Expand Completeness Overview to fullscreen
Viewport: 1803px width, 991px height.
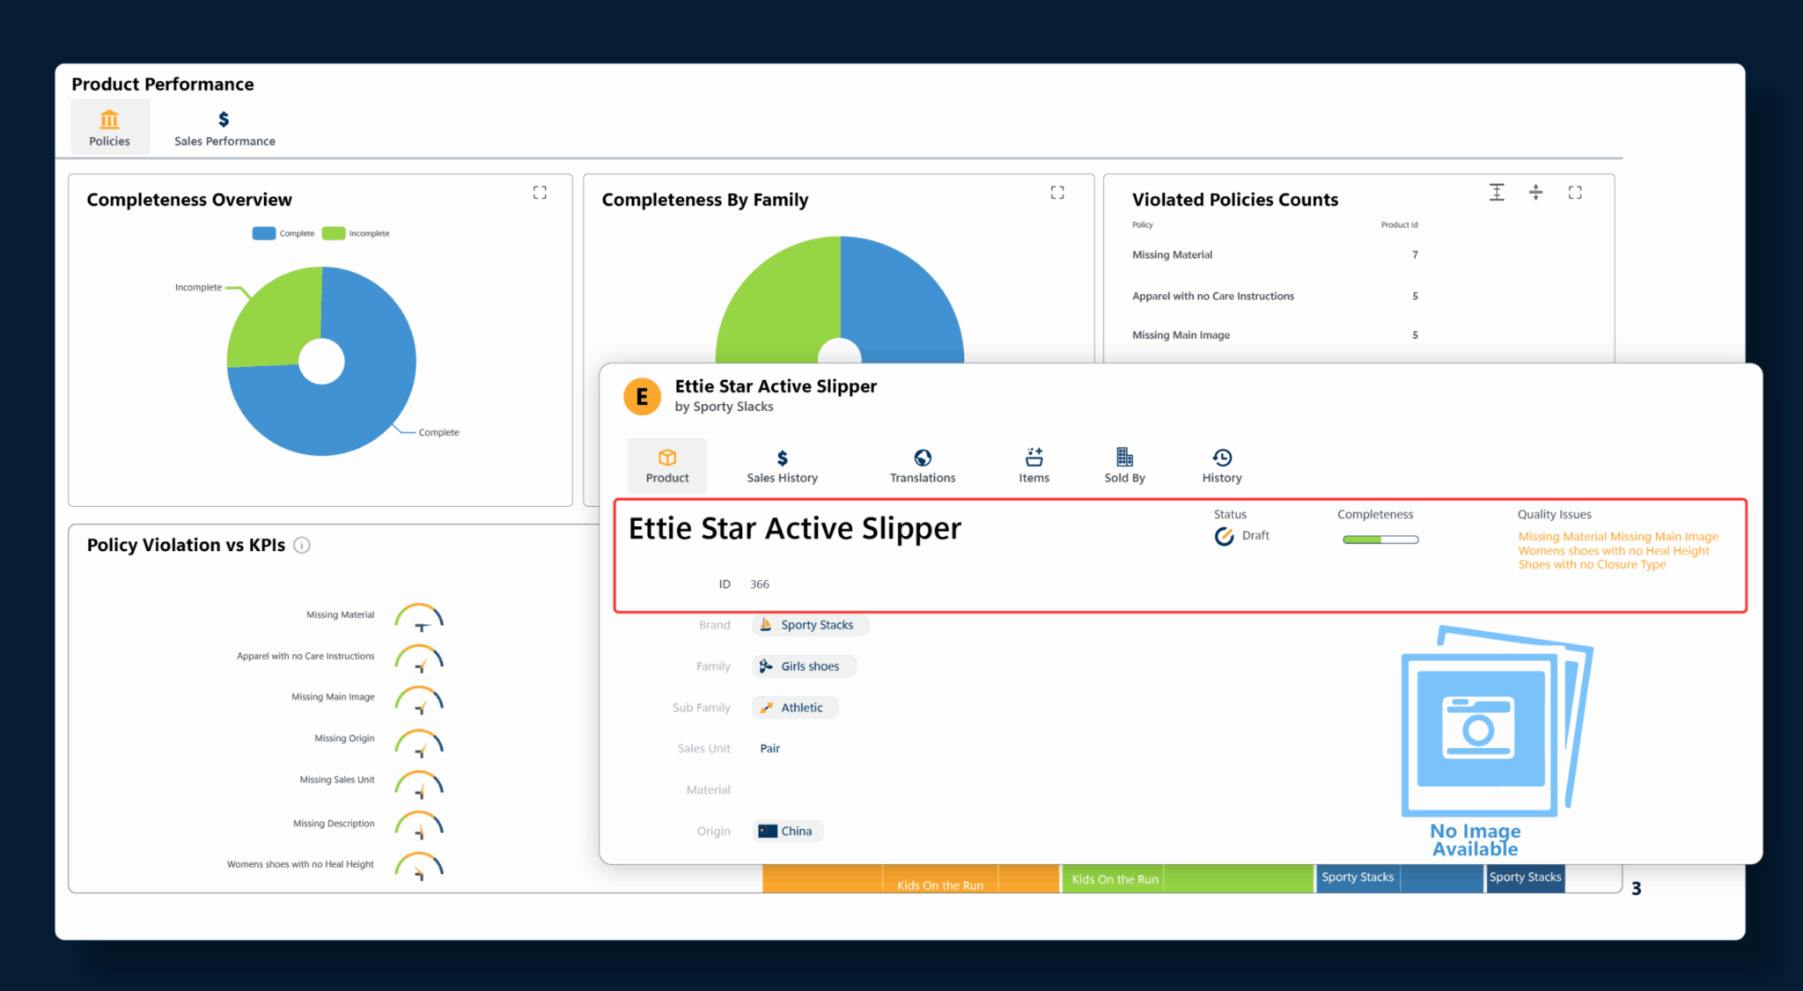point(539,192)
